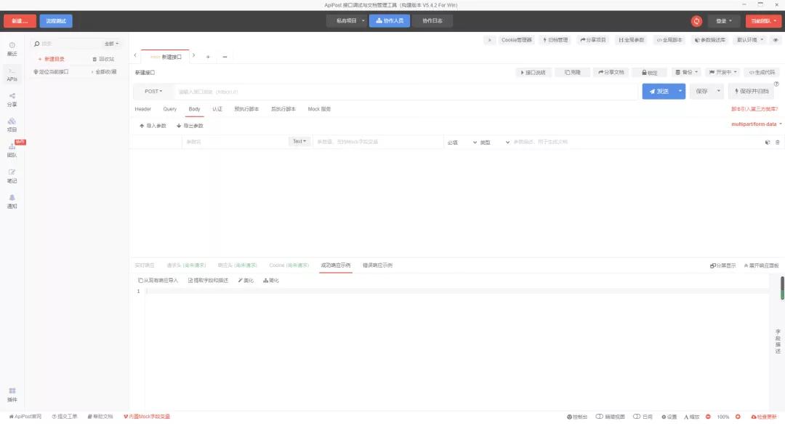Open the 最近 recent sidebar icon
The image size is (785, 424).
(x=12, y=49)
